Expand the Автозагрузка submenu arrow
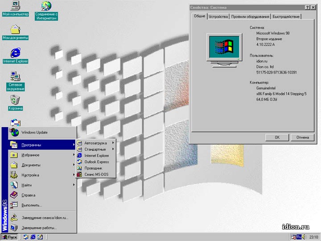Screen dimensions: 321x241 click(113, 143)
